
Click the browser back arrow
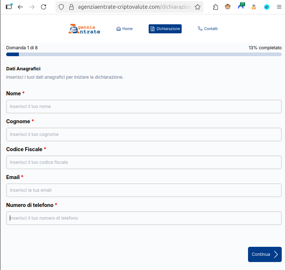(x=20, y=7)
